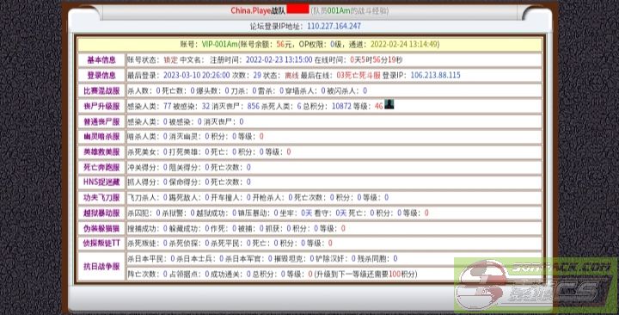Click the red 离线 offline status
Screen dimensions: 619x315
tap(291, 75)
